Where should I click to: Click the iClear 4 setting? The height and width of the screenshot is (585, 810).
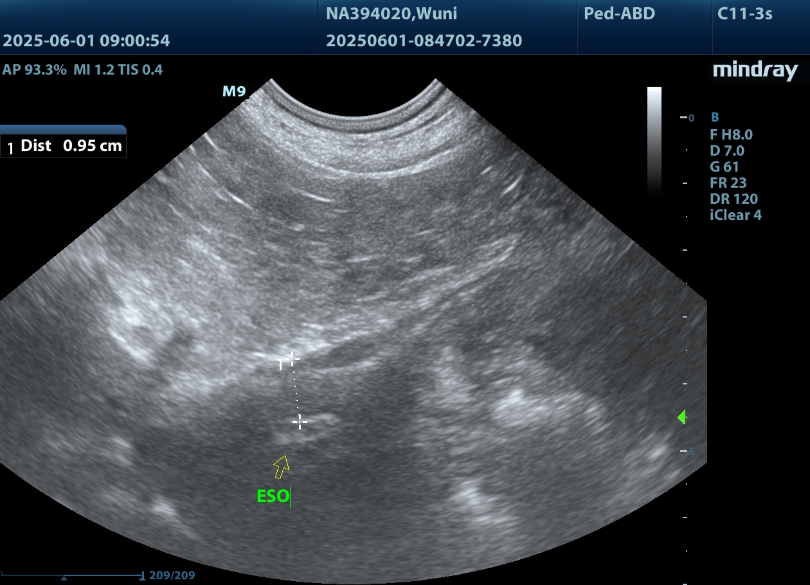coord(735,215)
